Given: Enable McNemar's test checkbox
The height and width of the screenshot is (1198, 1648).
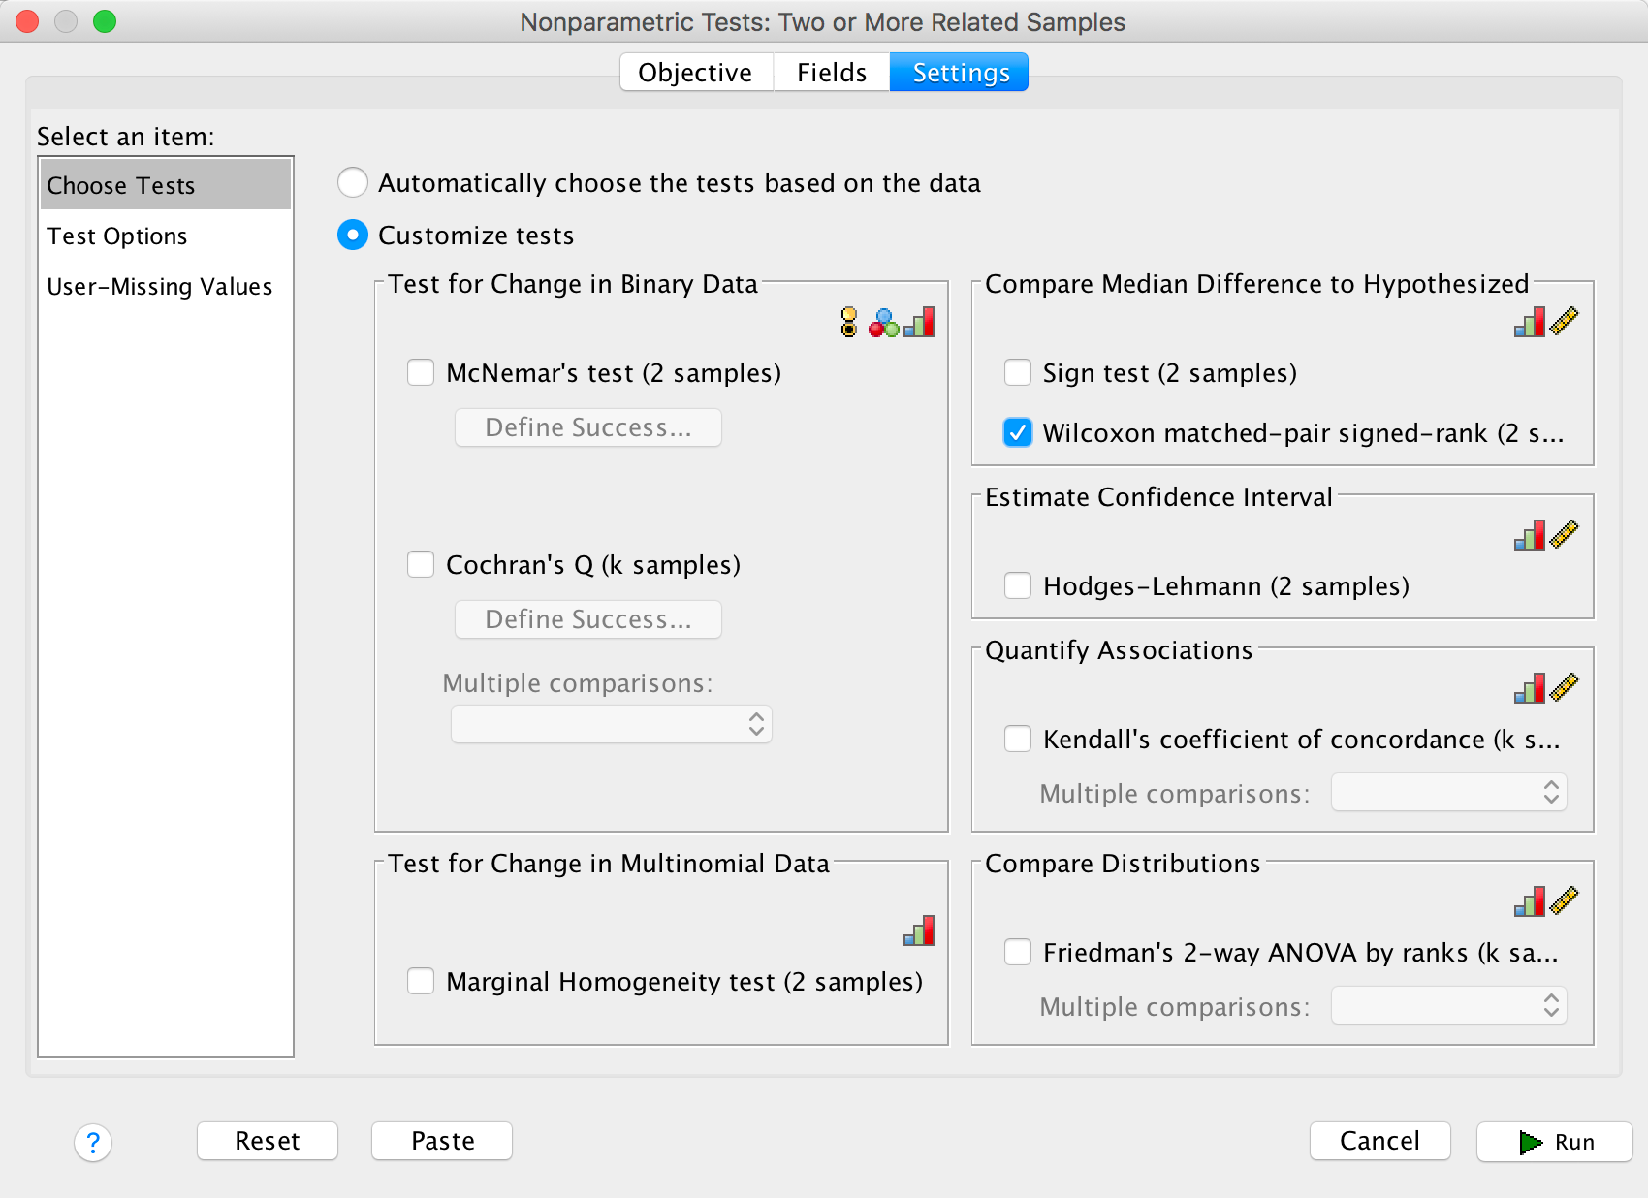Looking at the screenshot, I should point(421,373).
